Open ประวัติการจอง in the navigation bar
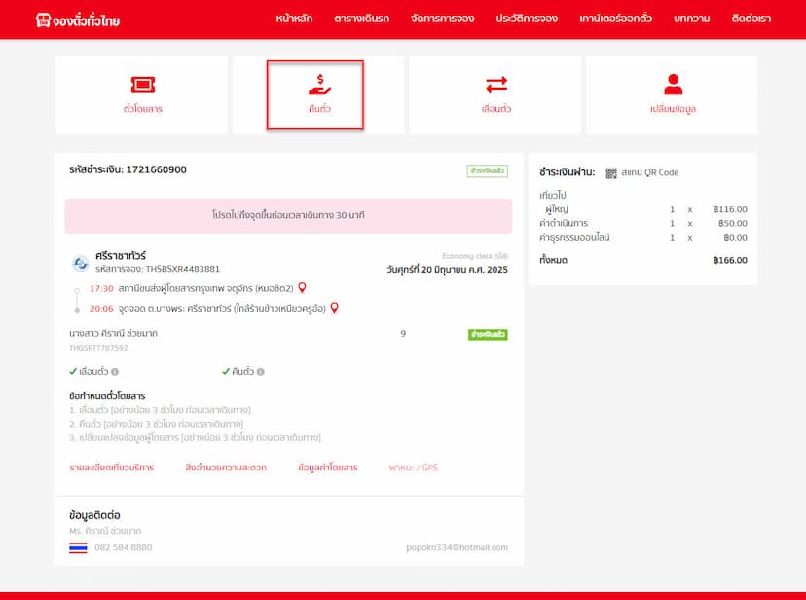Image resolution: width=806 pixels, height=600 pixels. coord(527,19)
